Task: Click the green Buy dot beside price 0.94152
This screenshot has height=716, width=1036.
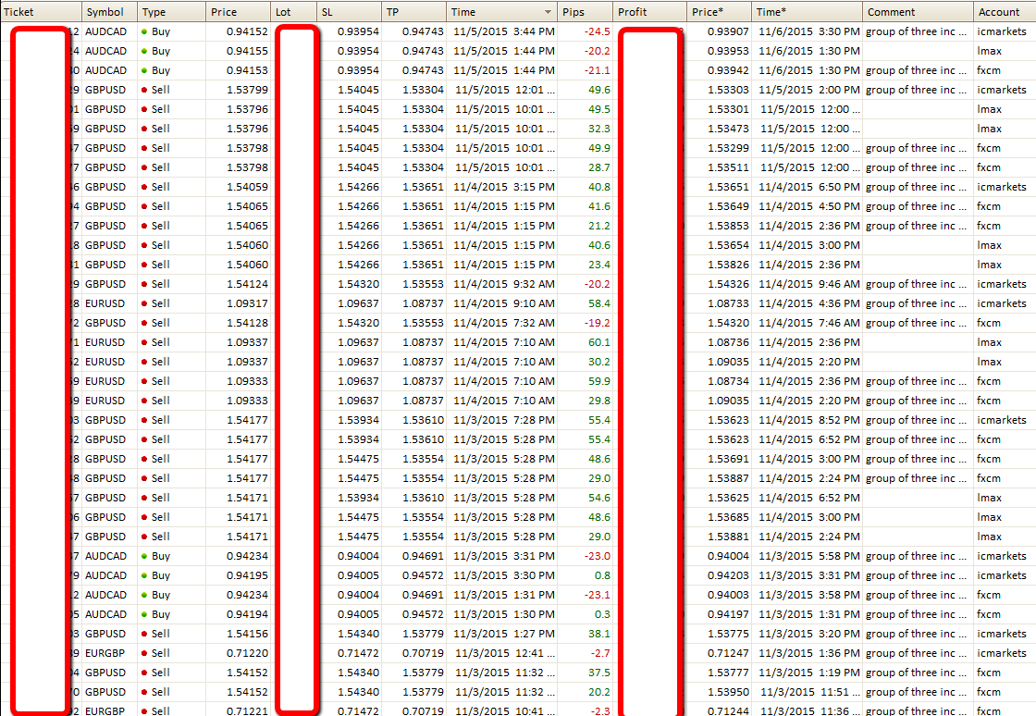Action: (144, 31)
